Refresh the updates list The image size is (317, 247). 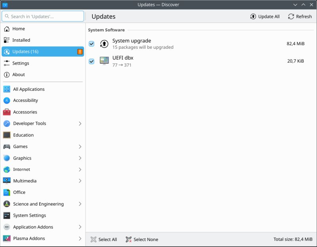[x=300, y=16]
